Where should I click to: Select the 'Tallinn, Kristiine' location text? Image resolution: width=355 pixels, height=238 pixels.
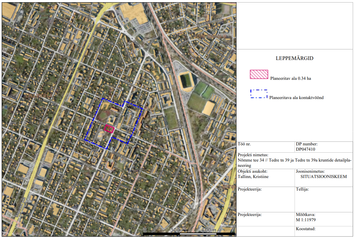(253, 177)
